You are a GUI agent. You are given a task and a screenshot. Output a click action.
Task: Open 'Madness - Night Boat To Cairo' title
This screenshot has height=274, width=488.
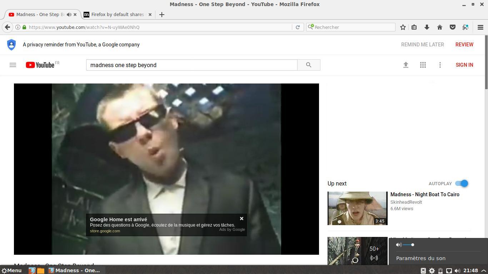point(425,194)
